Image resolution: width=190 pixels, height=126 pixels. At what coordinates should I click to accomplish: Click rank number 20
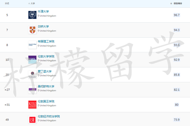[7, 75]
